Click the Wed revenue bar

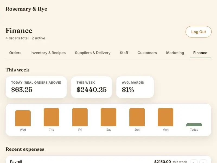pyautogui.click(x=23, y=118)
